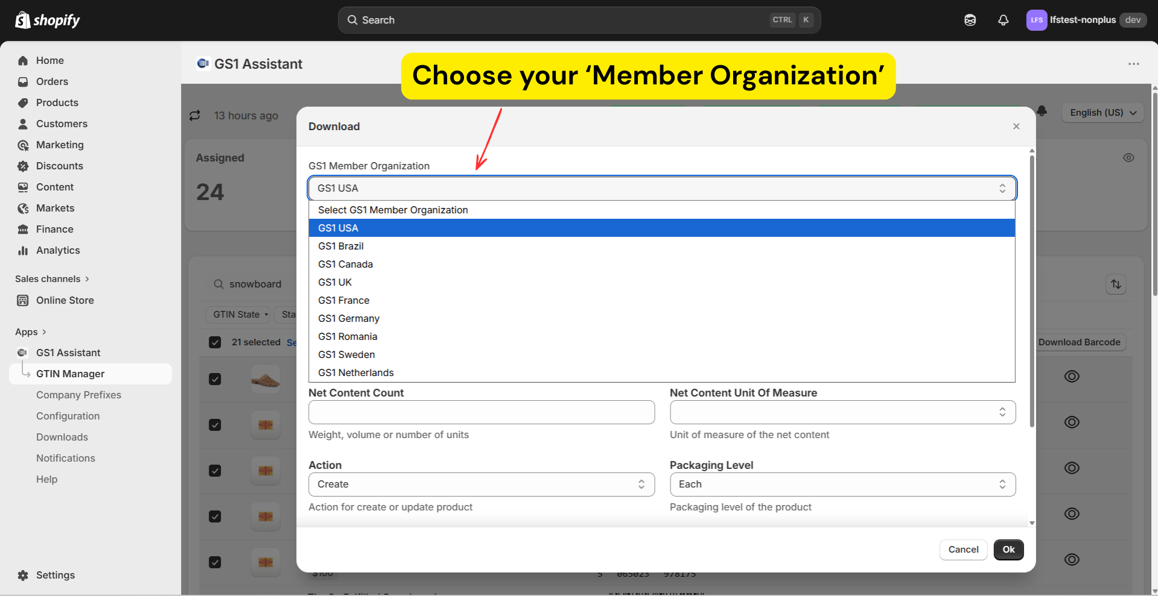Open Help page

click(x=46, y=479)
